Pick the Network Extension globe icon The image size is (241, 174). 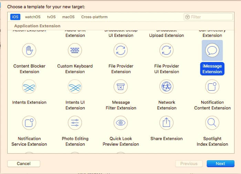(x=166, y=86)
